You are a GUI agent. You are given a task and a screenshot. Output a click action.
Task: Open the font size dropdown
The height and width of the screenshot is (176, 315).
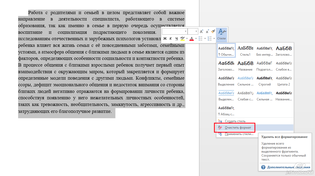(196, 31)
